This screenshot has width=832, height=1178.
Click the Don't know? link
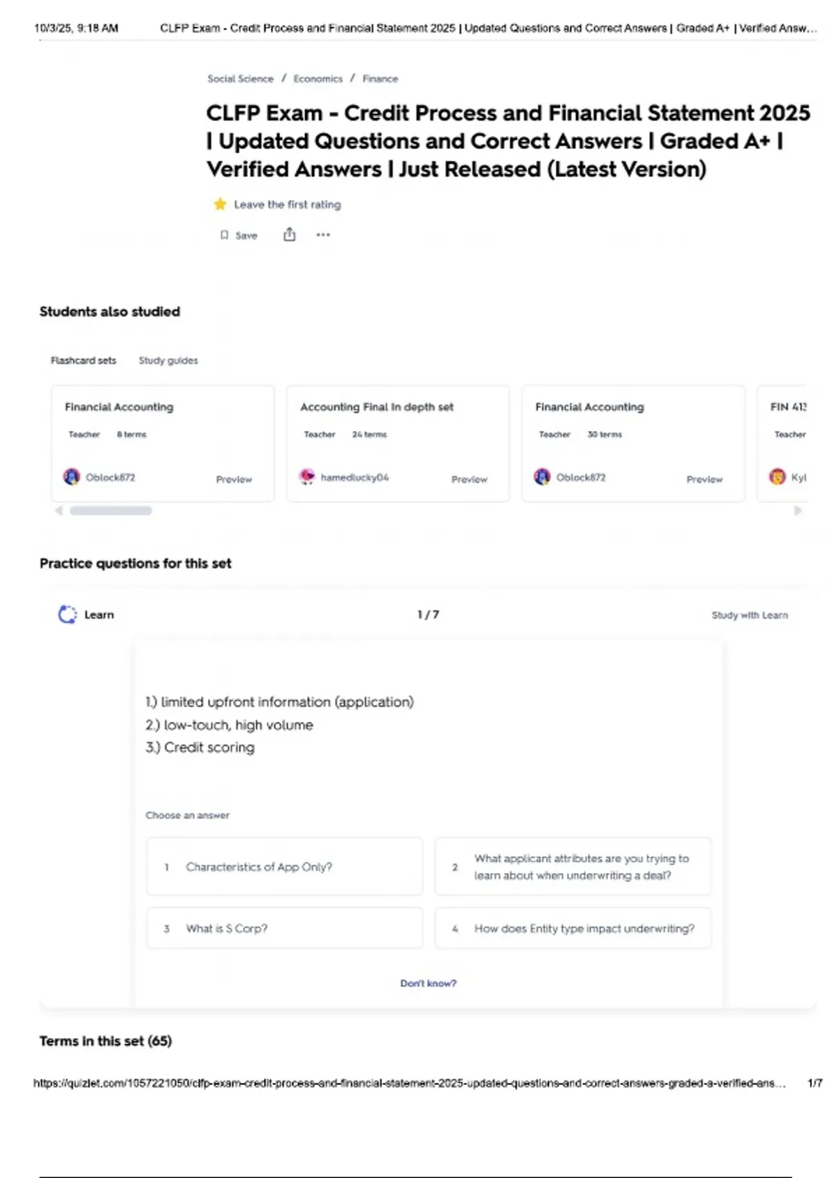coord(428,983)
